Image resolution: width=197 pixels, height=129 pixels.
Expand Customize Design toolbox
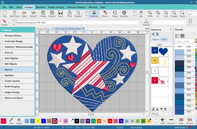17,41
